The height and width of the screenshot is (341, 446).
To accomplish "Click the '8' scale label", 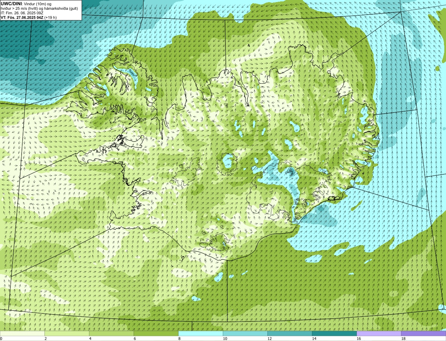I will pyautogui.click(x=179, y=339).
